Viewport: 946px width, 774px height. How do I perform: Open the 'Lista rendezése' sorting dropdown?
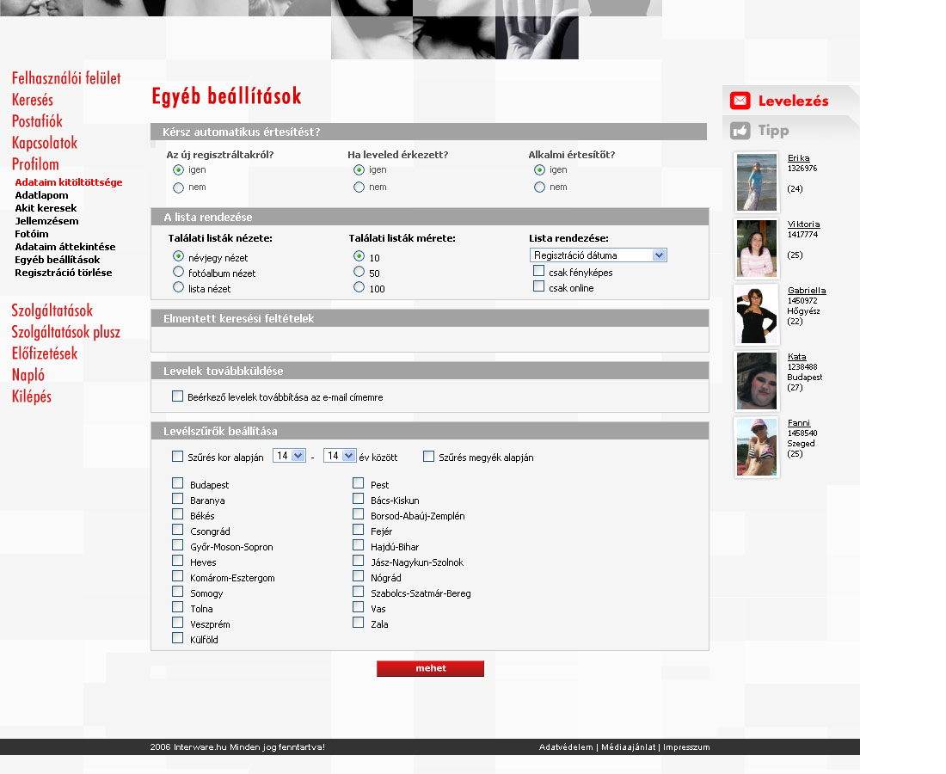click(598, 255)
